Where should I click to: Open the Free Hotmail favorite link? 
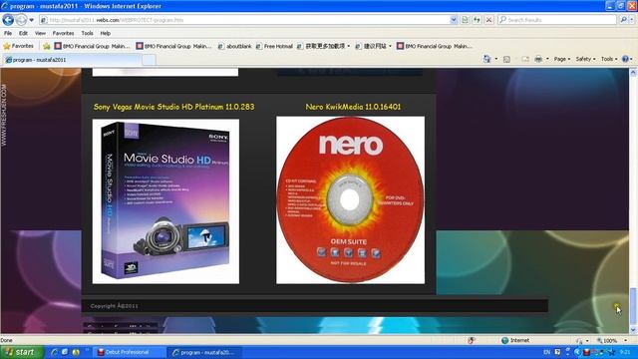[274, 46]
